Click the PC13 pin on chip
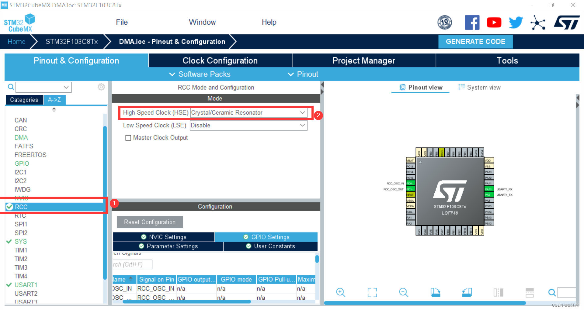This screenshot has width=584, height=310. click(411, 166)
